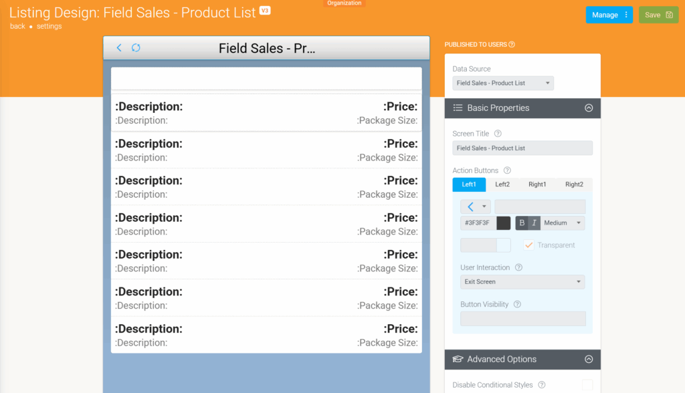Click help icon beside Action Buttons
Image resolution: width=685 pixels, height=393 pixels.
507,170
